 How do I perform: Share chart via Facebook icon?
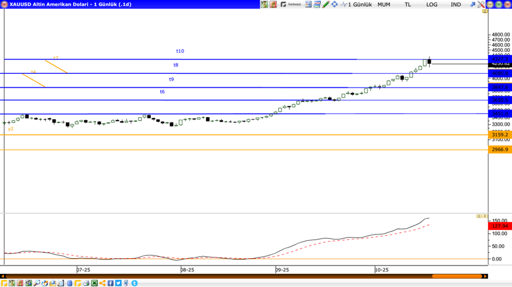pyautogui.click(x=111, y=283)
